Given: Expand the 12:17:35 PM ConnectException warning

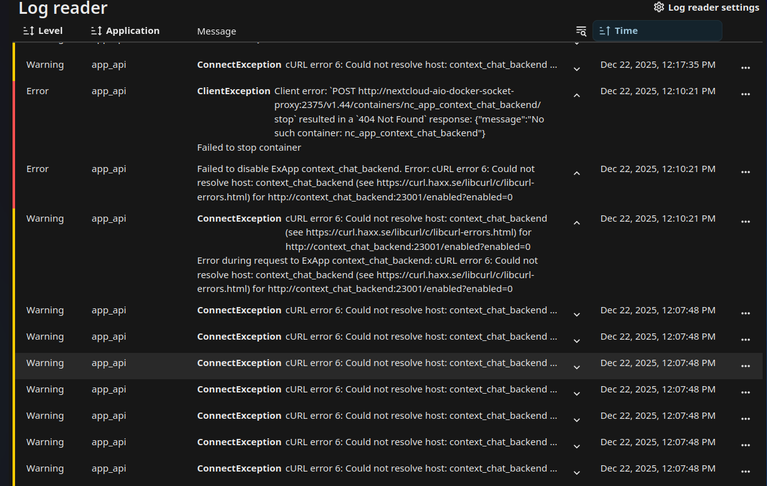Looking at the screenshot, I should point(577,68).
